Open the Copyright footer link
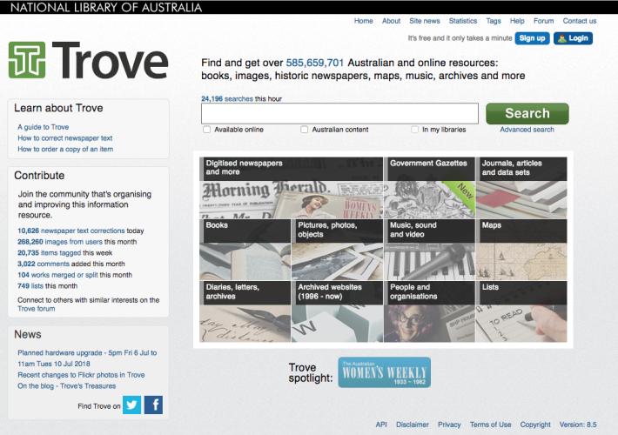This screenshot has width=618, height=435. [x=535, y=425]
